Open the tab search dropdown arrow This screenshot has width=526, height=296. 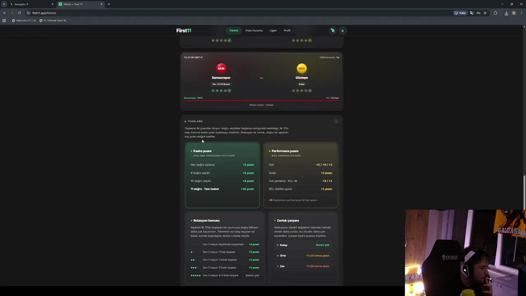click(x=4, y=4)
